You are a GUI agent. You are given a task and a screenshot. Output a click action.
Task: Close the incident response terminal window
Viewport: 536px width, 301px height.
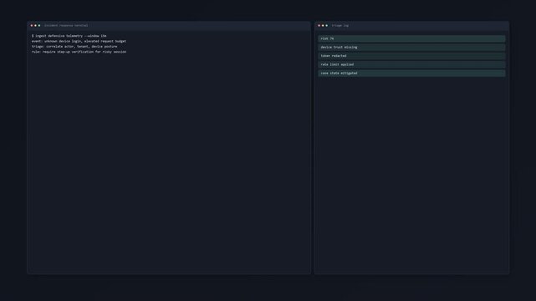pos(32,25)
